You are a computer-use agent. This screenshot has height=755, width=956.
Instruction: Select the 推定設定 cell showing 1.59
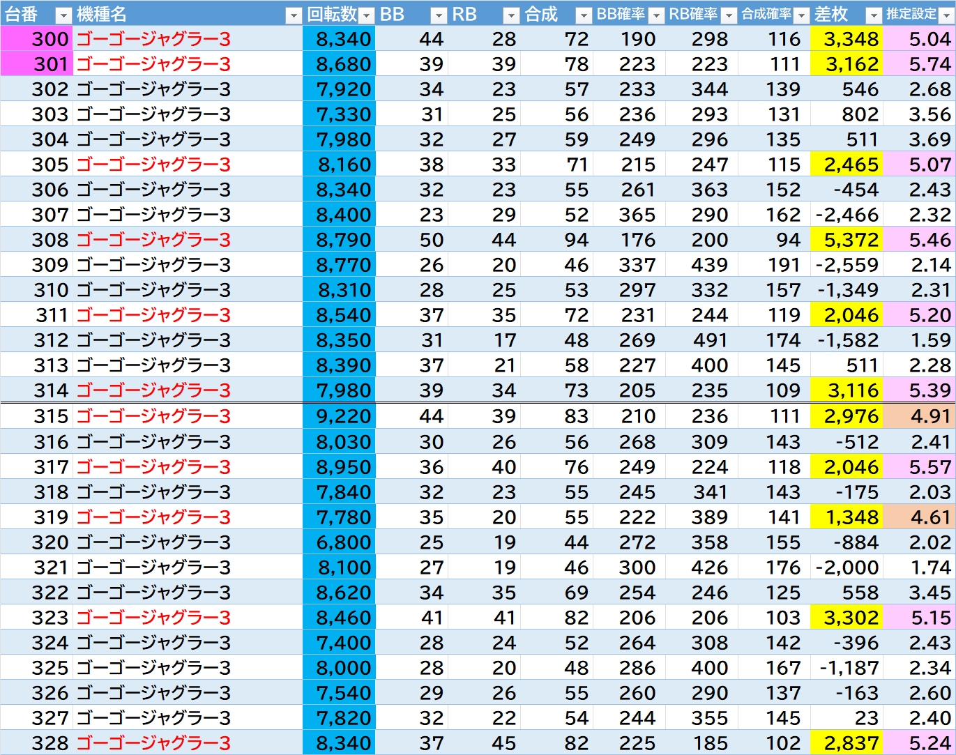pos(919,340)
